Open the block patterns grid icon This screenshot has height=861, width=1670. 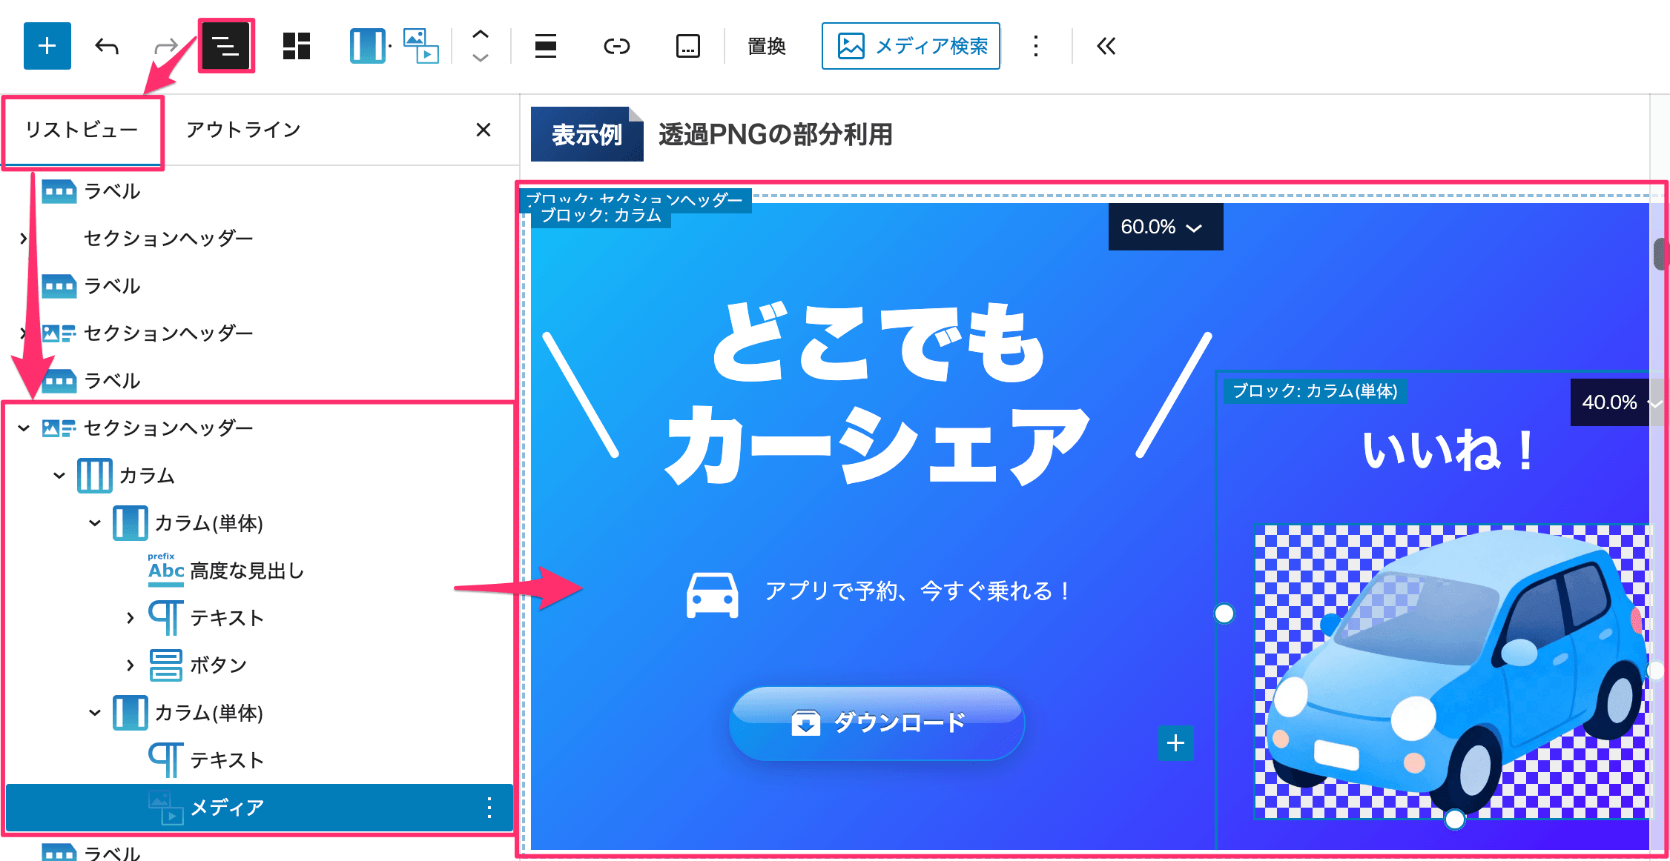point(297,46)
